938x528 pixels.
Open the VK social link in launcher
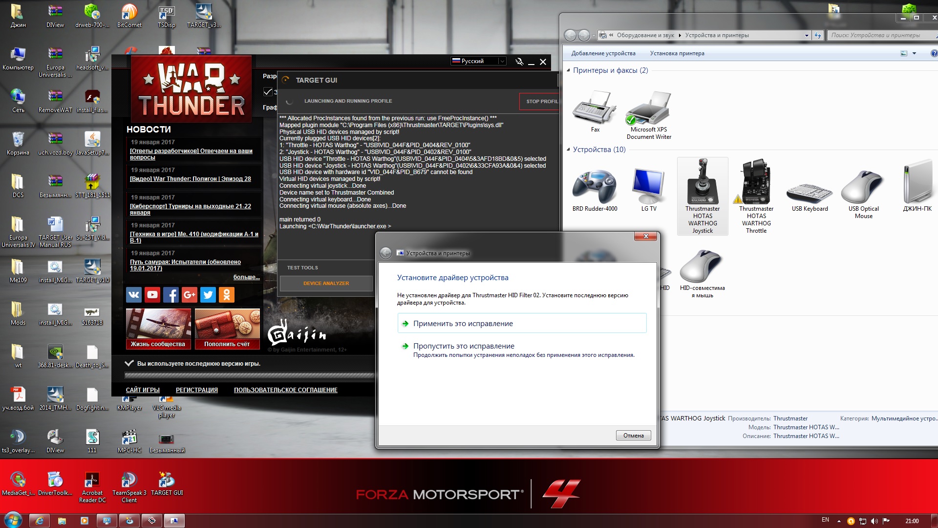pyautogui.click(x=134, y=294)
